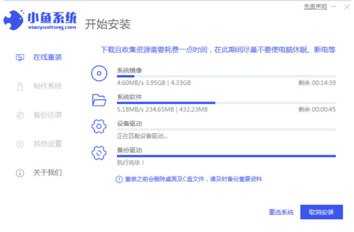354x232 pixels.
Task: Click the 系统软件 folder icon
Action: (x=99, y=100)
